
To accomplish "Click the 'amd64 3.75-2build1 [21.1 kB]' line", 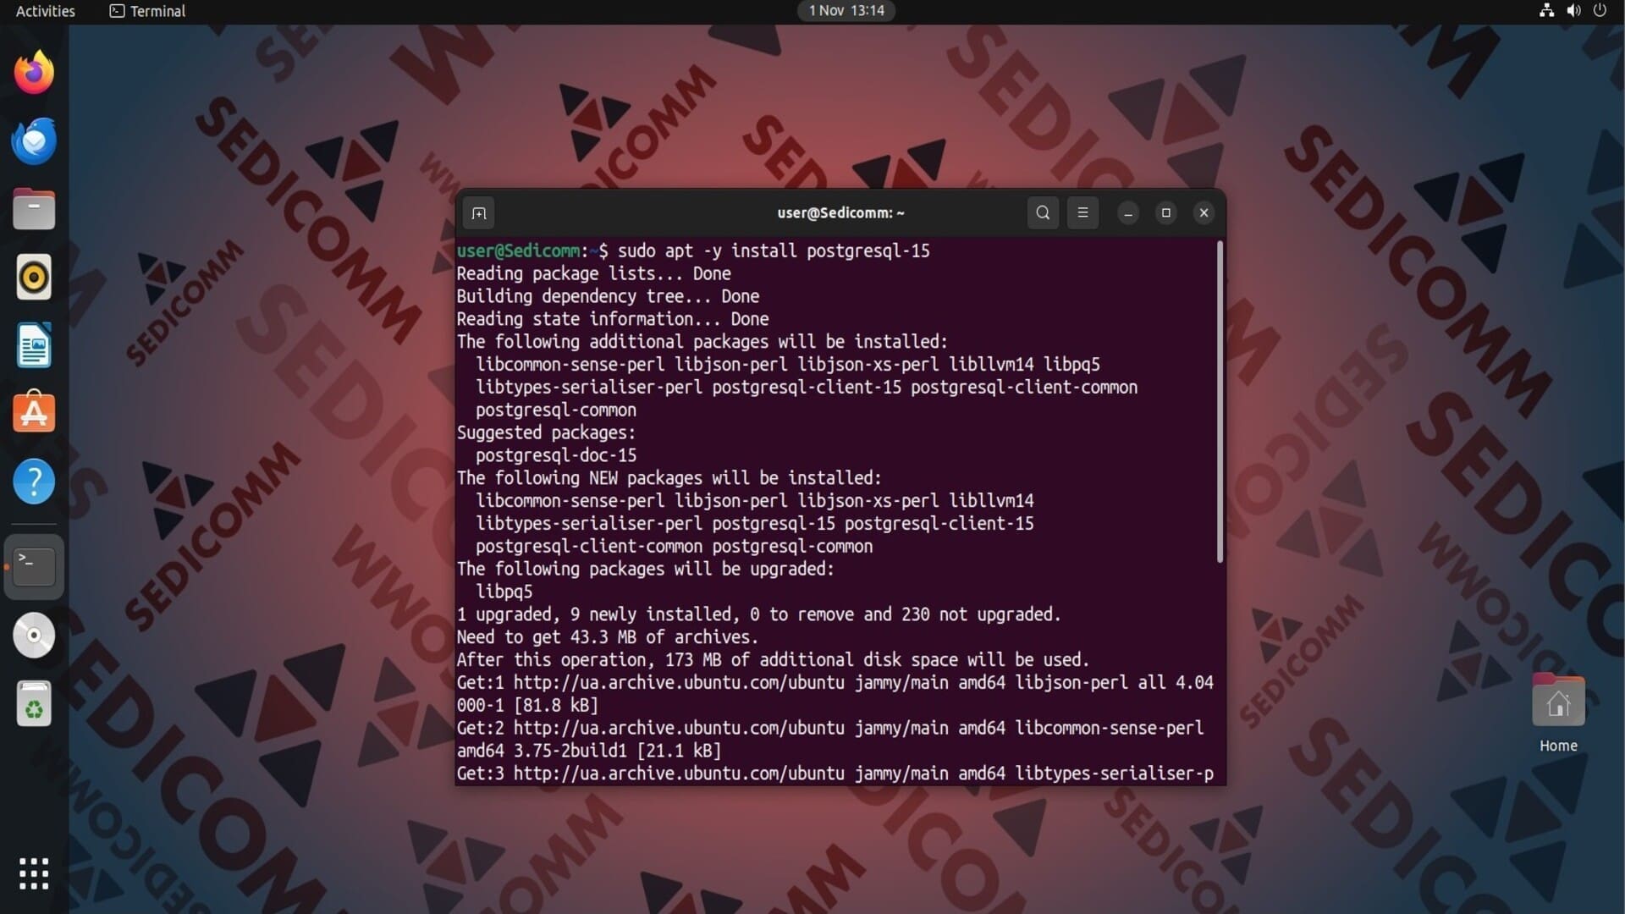I will click(x=589, y=752).
